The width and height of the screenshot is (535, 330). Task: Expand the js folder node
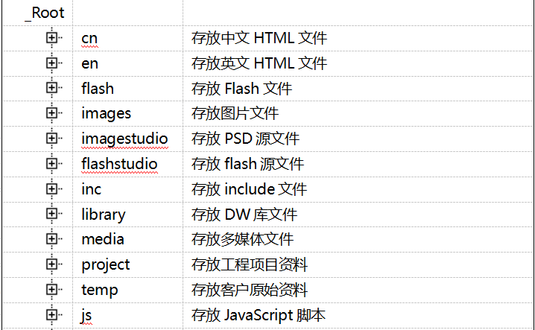pyautogui.click(x=51, y=314)
